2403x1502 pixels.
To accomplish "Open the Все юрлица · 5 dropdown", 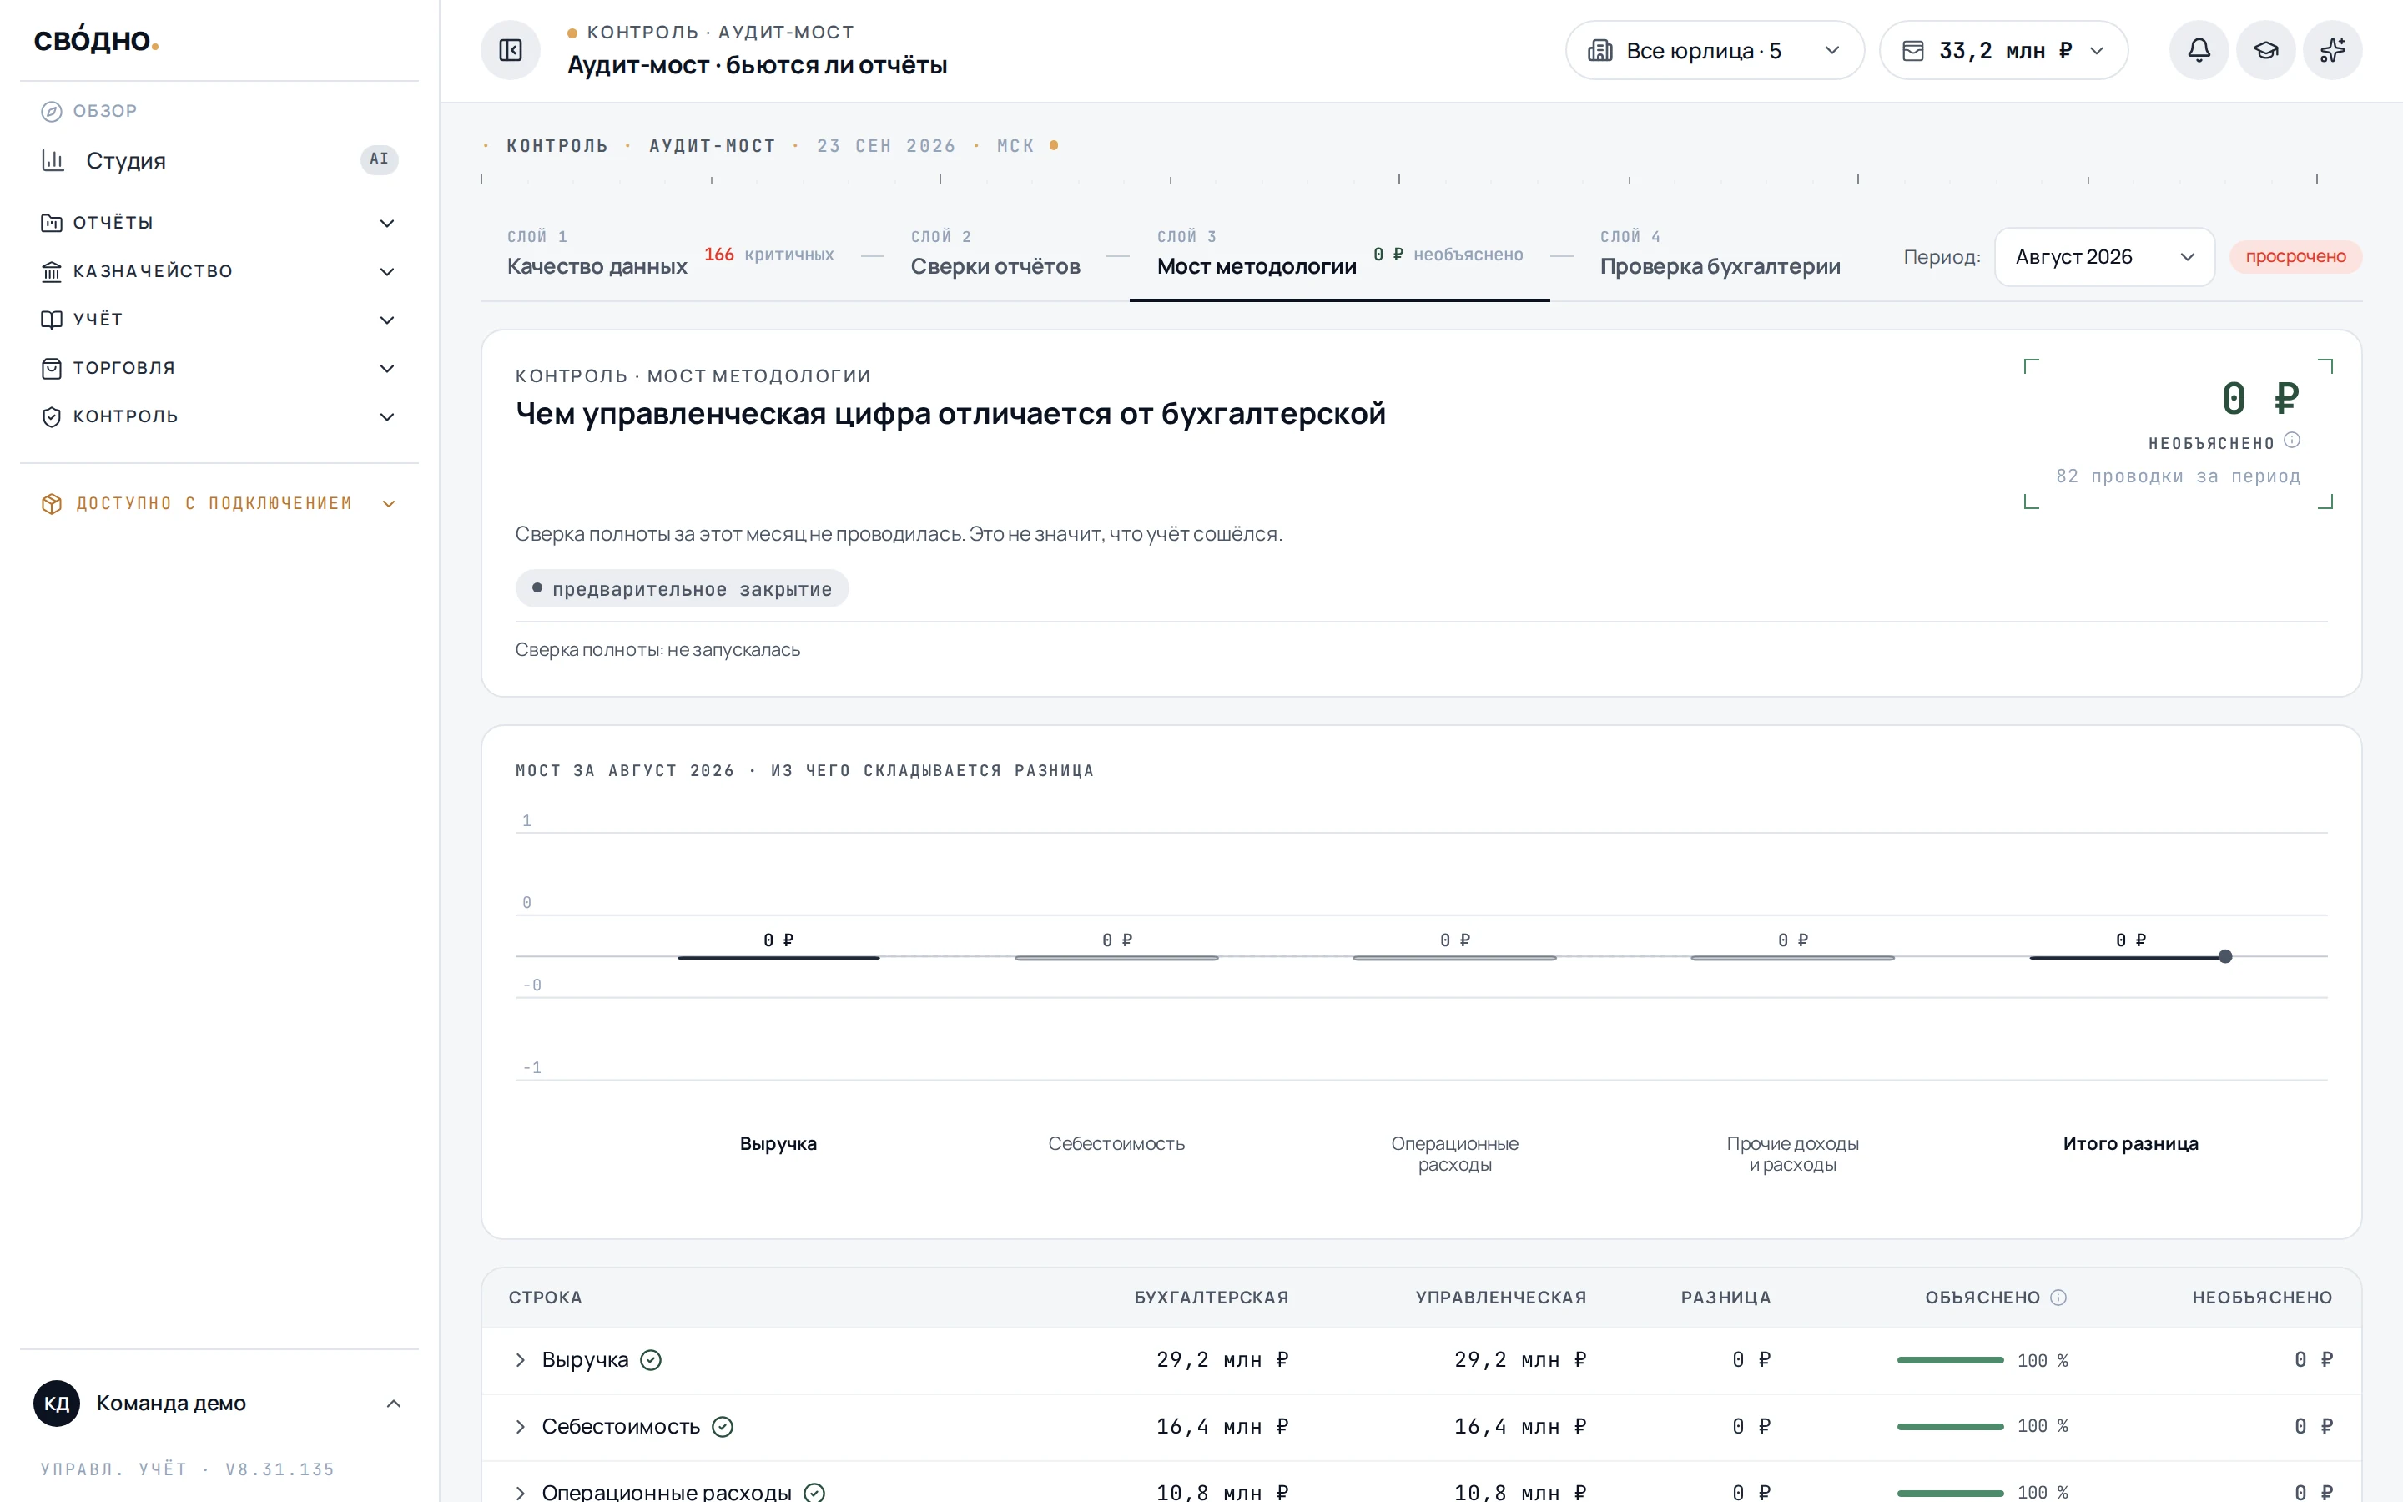I will [x=1714, y=50].
